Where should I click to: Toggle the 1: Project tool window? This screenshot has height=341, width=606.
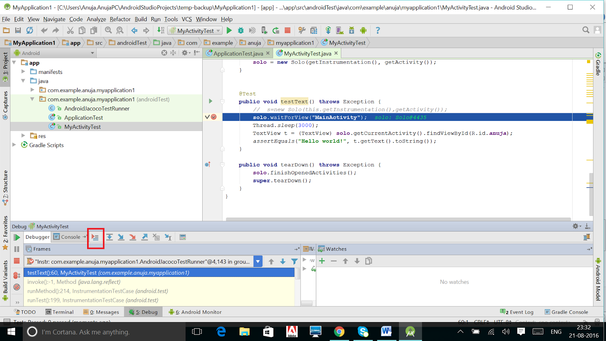click(5, 67)
